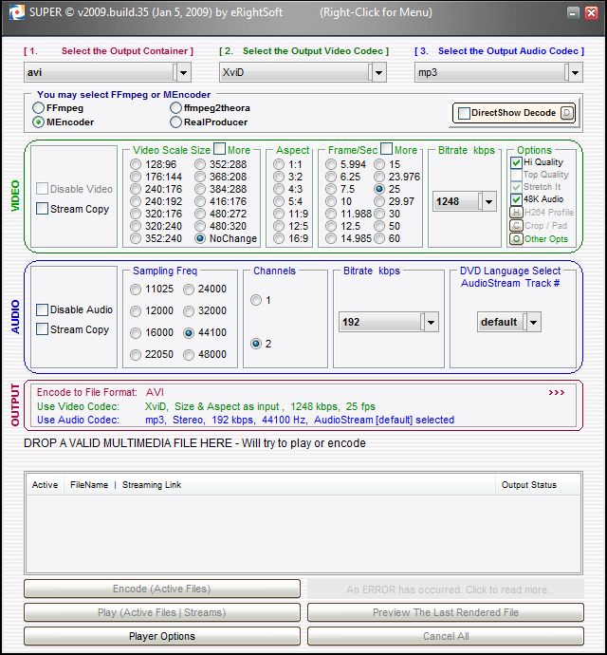Open Other Opts via the O icon
This screenshot has height=655, width=607.
point(516,239)
